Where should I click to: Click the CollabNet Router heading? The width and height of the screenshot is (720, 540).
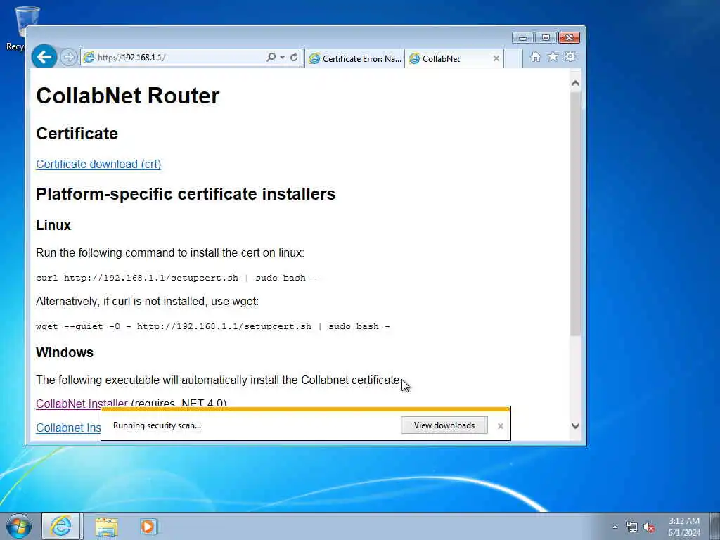[x=128, y=96]
